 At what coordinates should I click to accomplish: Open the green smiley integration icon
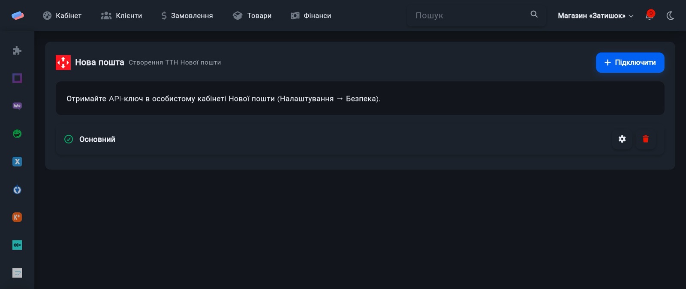coord(17,134)
